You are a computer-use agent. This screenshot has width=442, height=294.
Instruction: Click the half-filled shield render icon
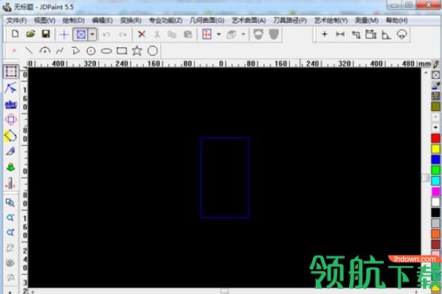click(x=258, y=35)
